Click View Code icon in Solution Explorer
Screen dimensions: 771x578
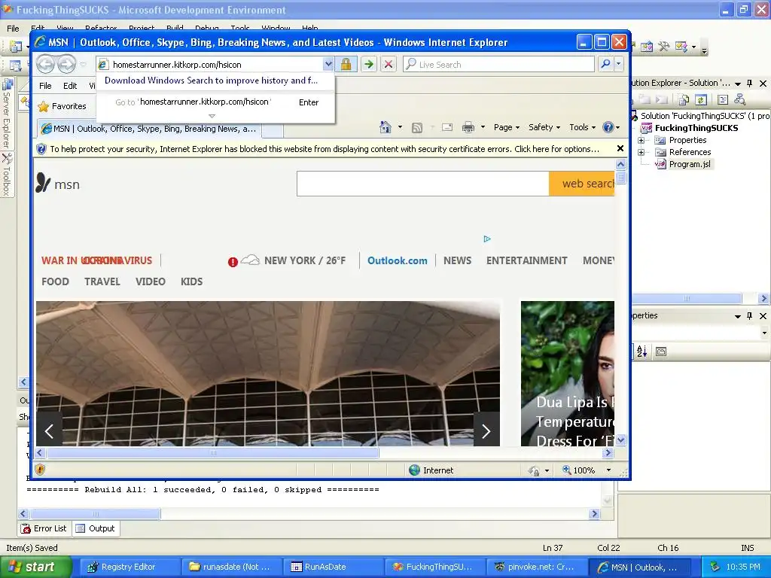(x=722, y=100)
